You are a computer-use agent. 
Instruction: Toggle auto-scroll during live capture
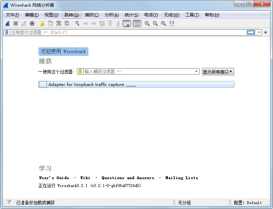(127, 23)
